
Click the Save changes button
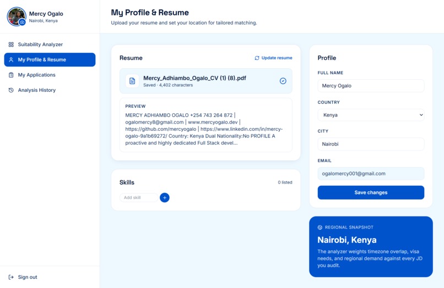(371, 192)
